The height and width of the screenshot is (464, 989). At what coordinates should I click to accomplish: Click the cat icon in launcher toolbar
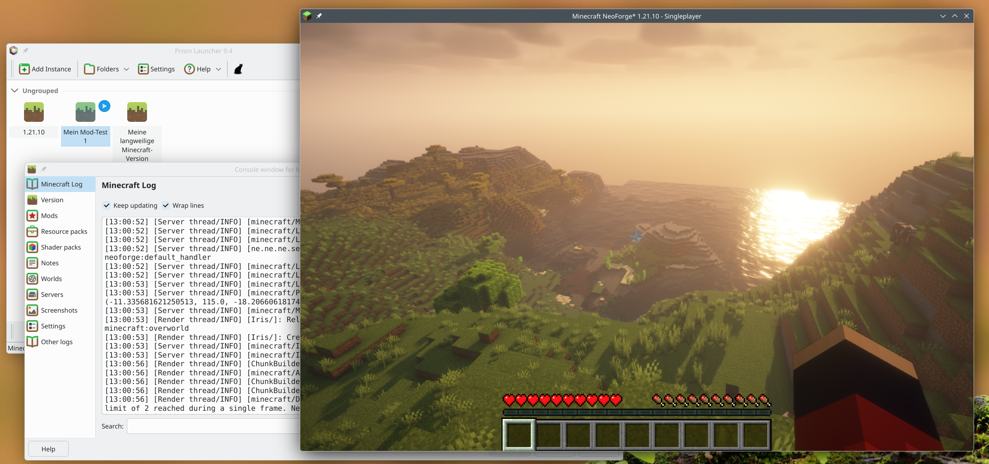238,69
